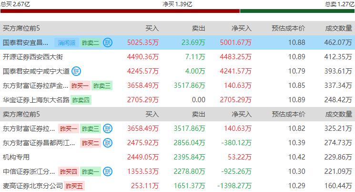Click 联 icon on 东方财富证券昌都两江 row

[x=108, y=143]
